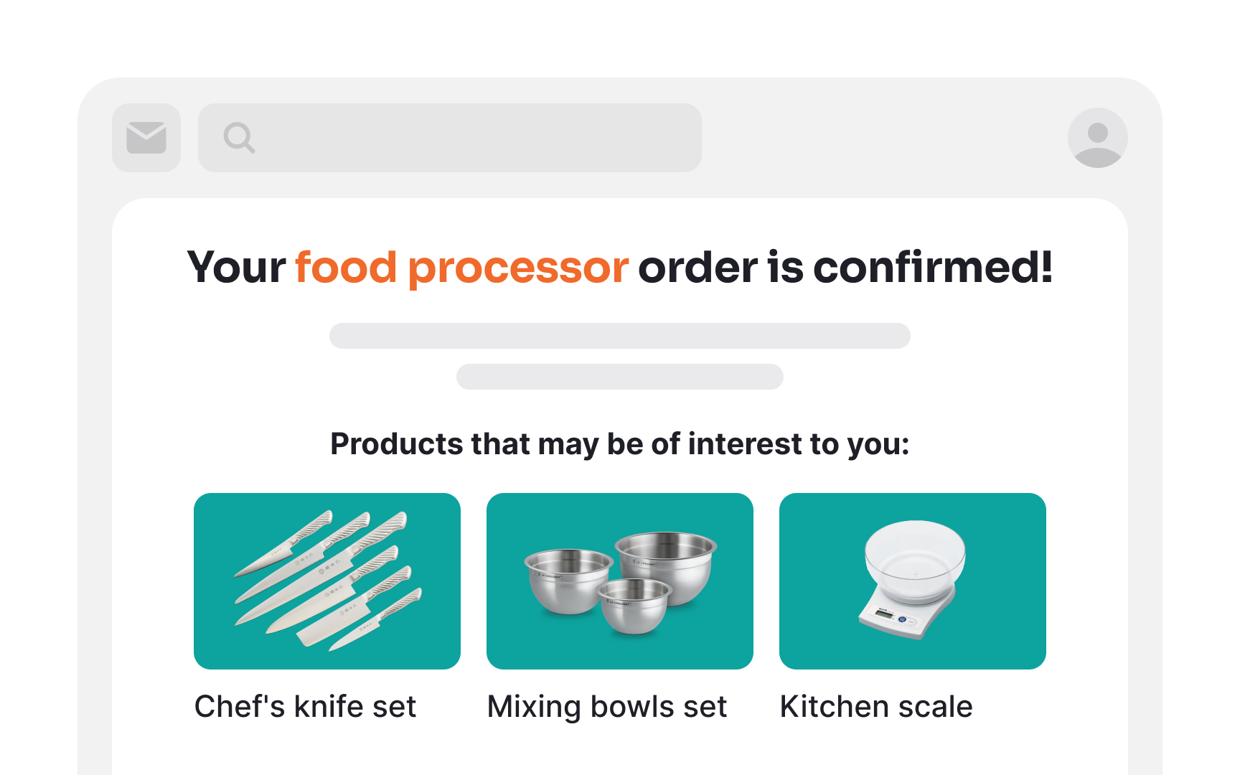The width and height of the screenshot is (1240, 775).
Task: Open the Kitchen scale product image
Action: click(x=913, y=581)
